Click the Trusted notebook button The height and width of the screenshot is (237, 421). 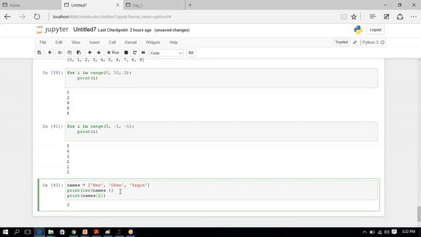click(x=341, y=42)
